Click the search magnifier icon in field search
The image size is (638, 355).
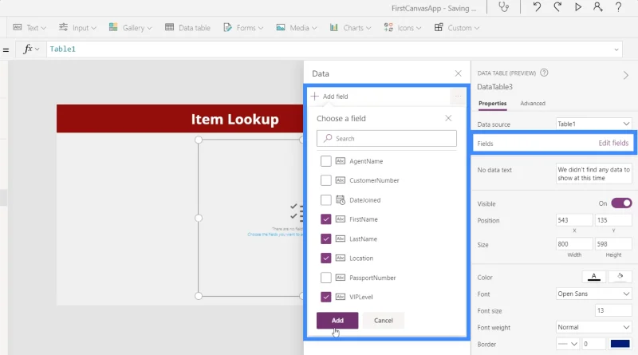click(328, 139)
